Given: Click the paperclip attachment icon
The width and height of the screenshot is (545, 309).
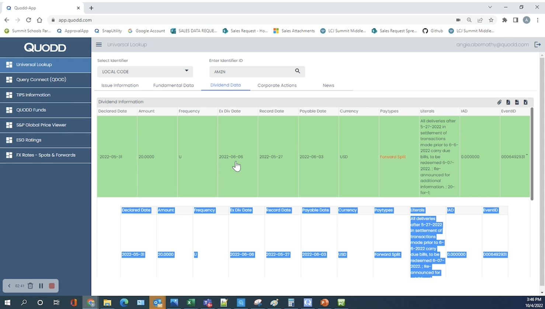Looking at the screenshot, I should point(499,102).
